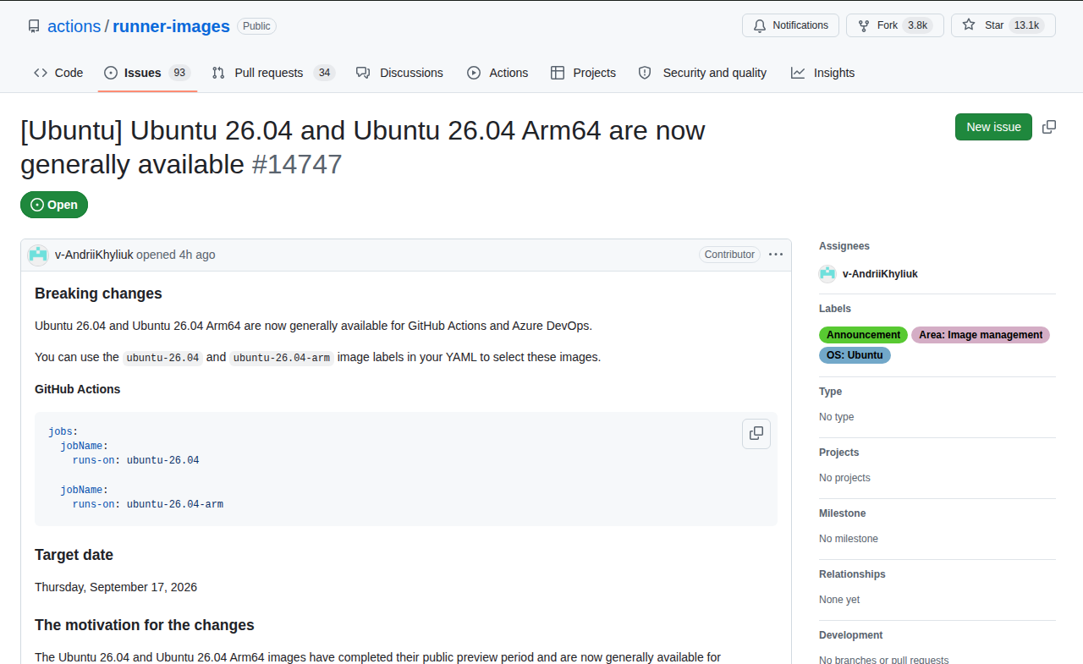The image size is (1083, 664).
Task: Copy issue link icon beside New issue
Action: click(x=1049, y=127)
